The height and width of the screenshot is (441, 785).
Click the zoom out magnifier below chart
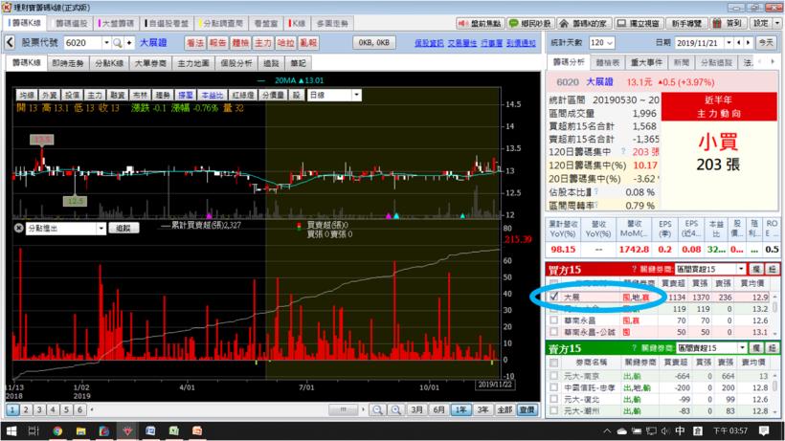379,409
